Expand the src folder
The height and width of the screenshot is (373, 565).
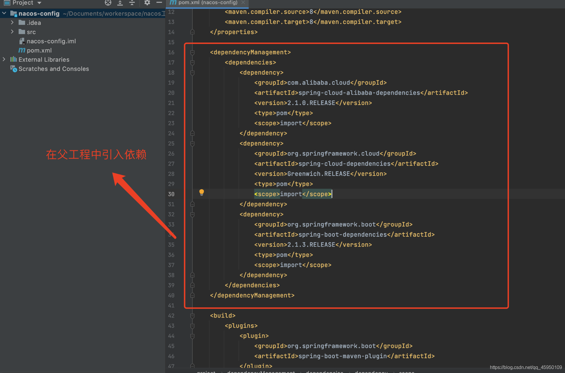click(x=12, y=32)
